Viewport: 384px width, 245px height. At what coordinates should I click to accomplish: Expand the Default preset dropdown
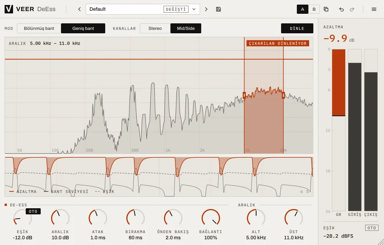(x=194, y=9)
